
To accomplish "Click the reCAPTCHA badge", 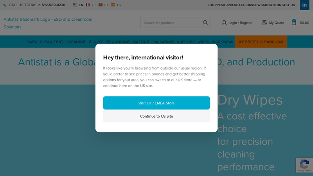I will (x=304, y=165).
